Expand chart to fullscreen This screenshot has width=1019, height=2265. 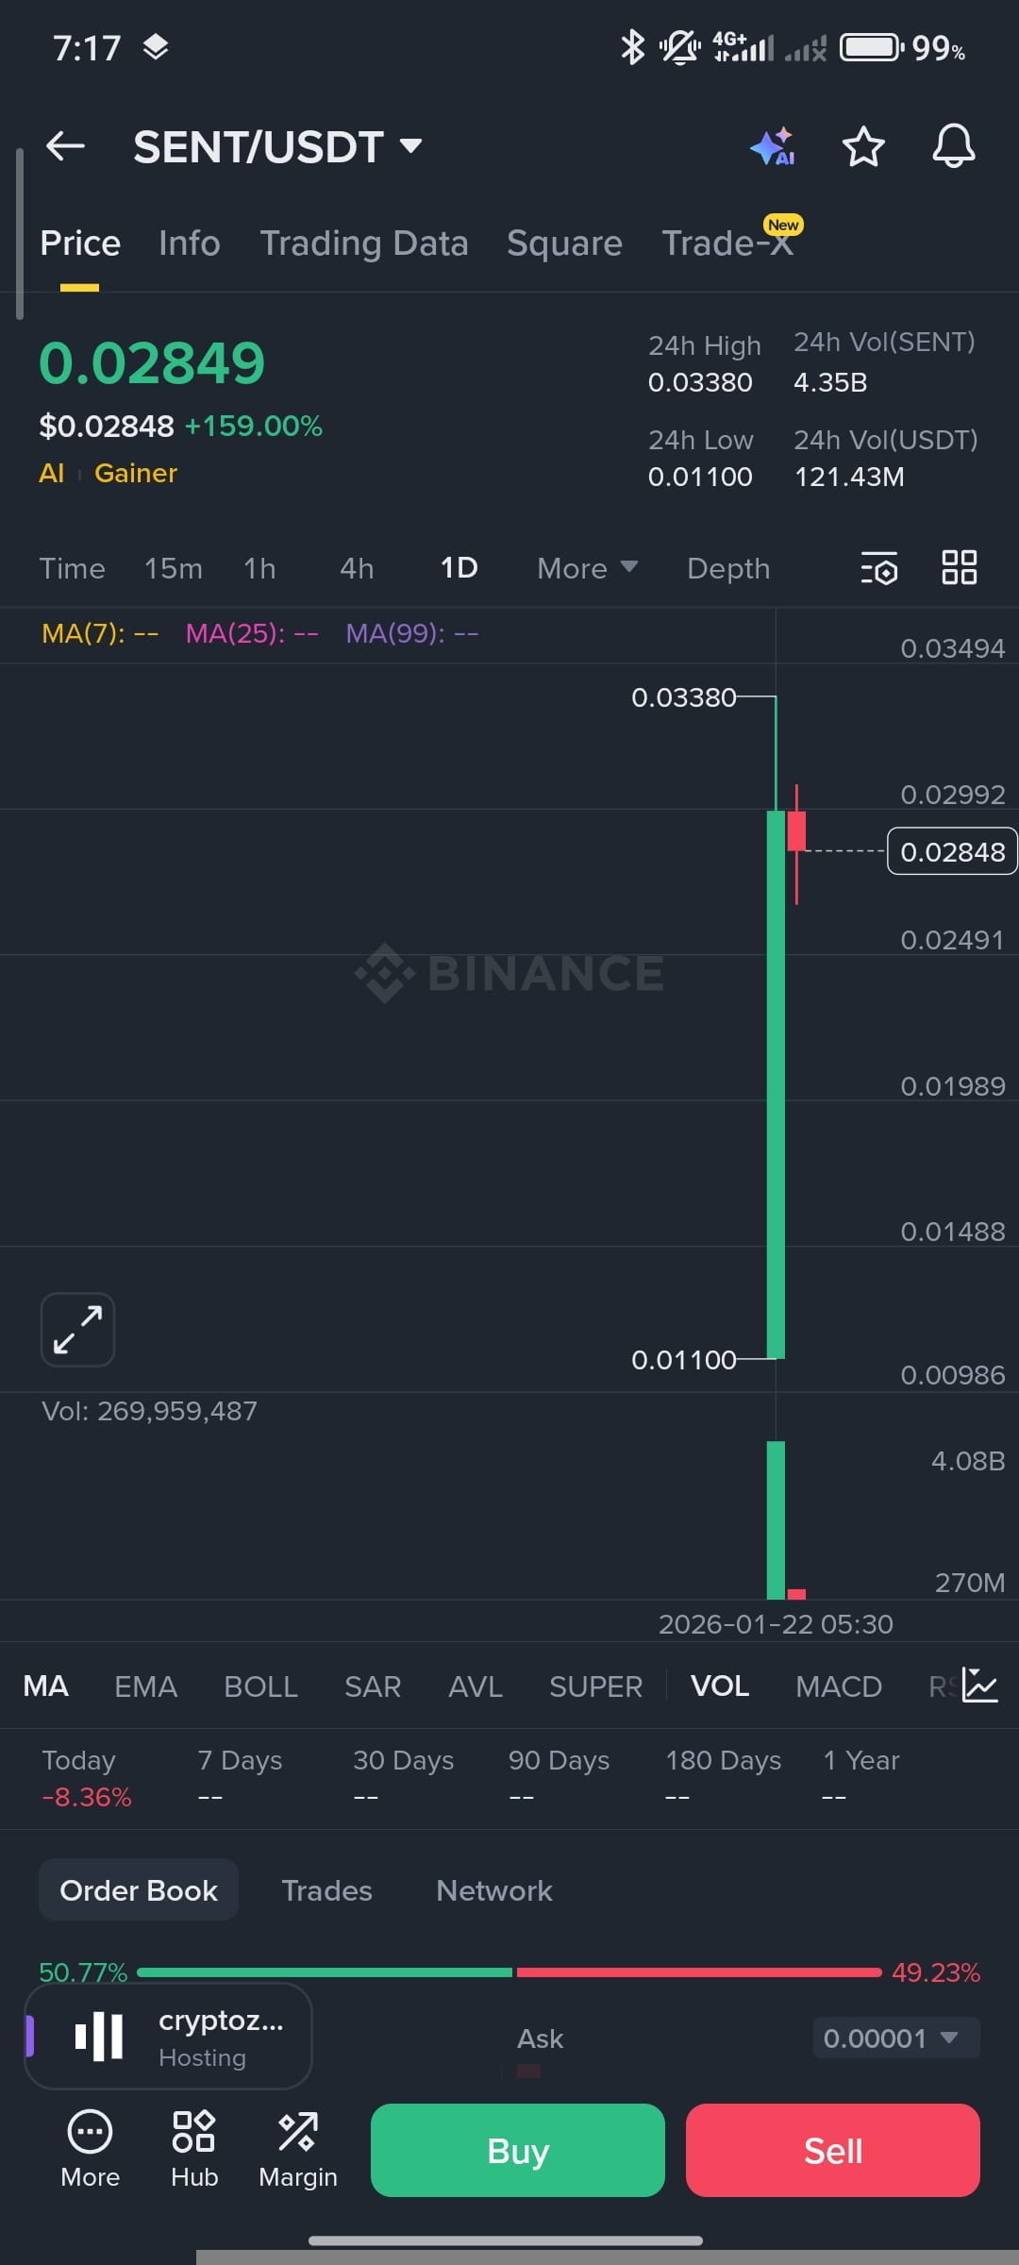[x=77, y=1330]
